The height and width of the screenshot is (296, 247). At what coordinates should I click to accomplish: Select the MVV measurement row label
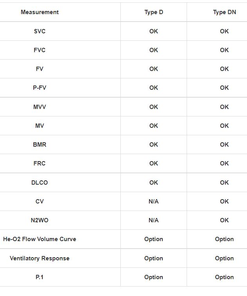[40, 107]
